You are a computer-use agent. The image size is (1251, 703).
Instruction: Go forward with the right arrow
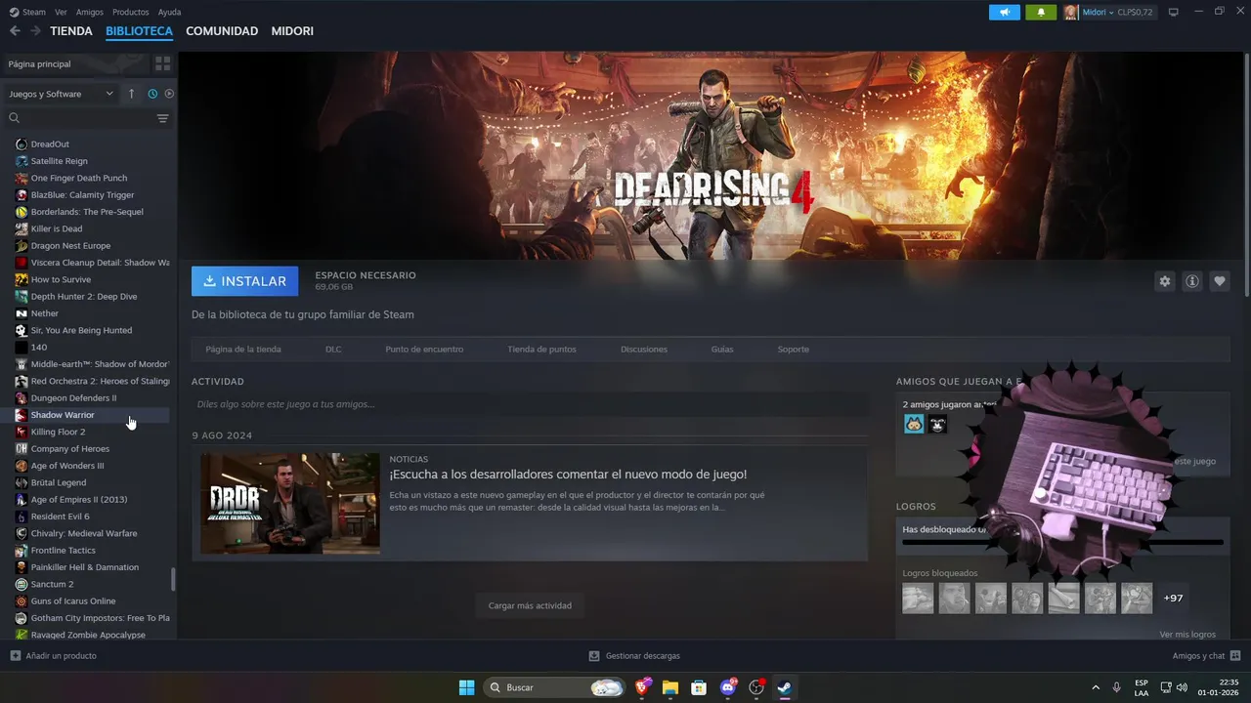[x=35, y=31]
